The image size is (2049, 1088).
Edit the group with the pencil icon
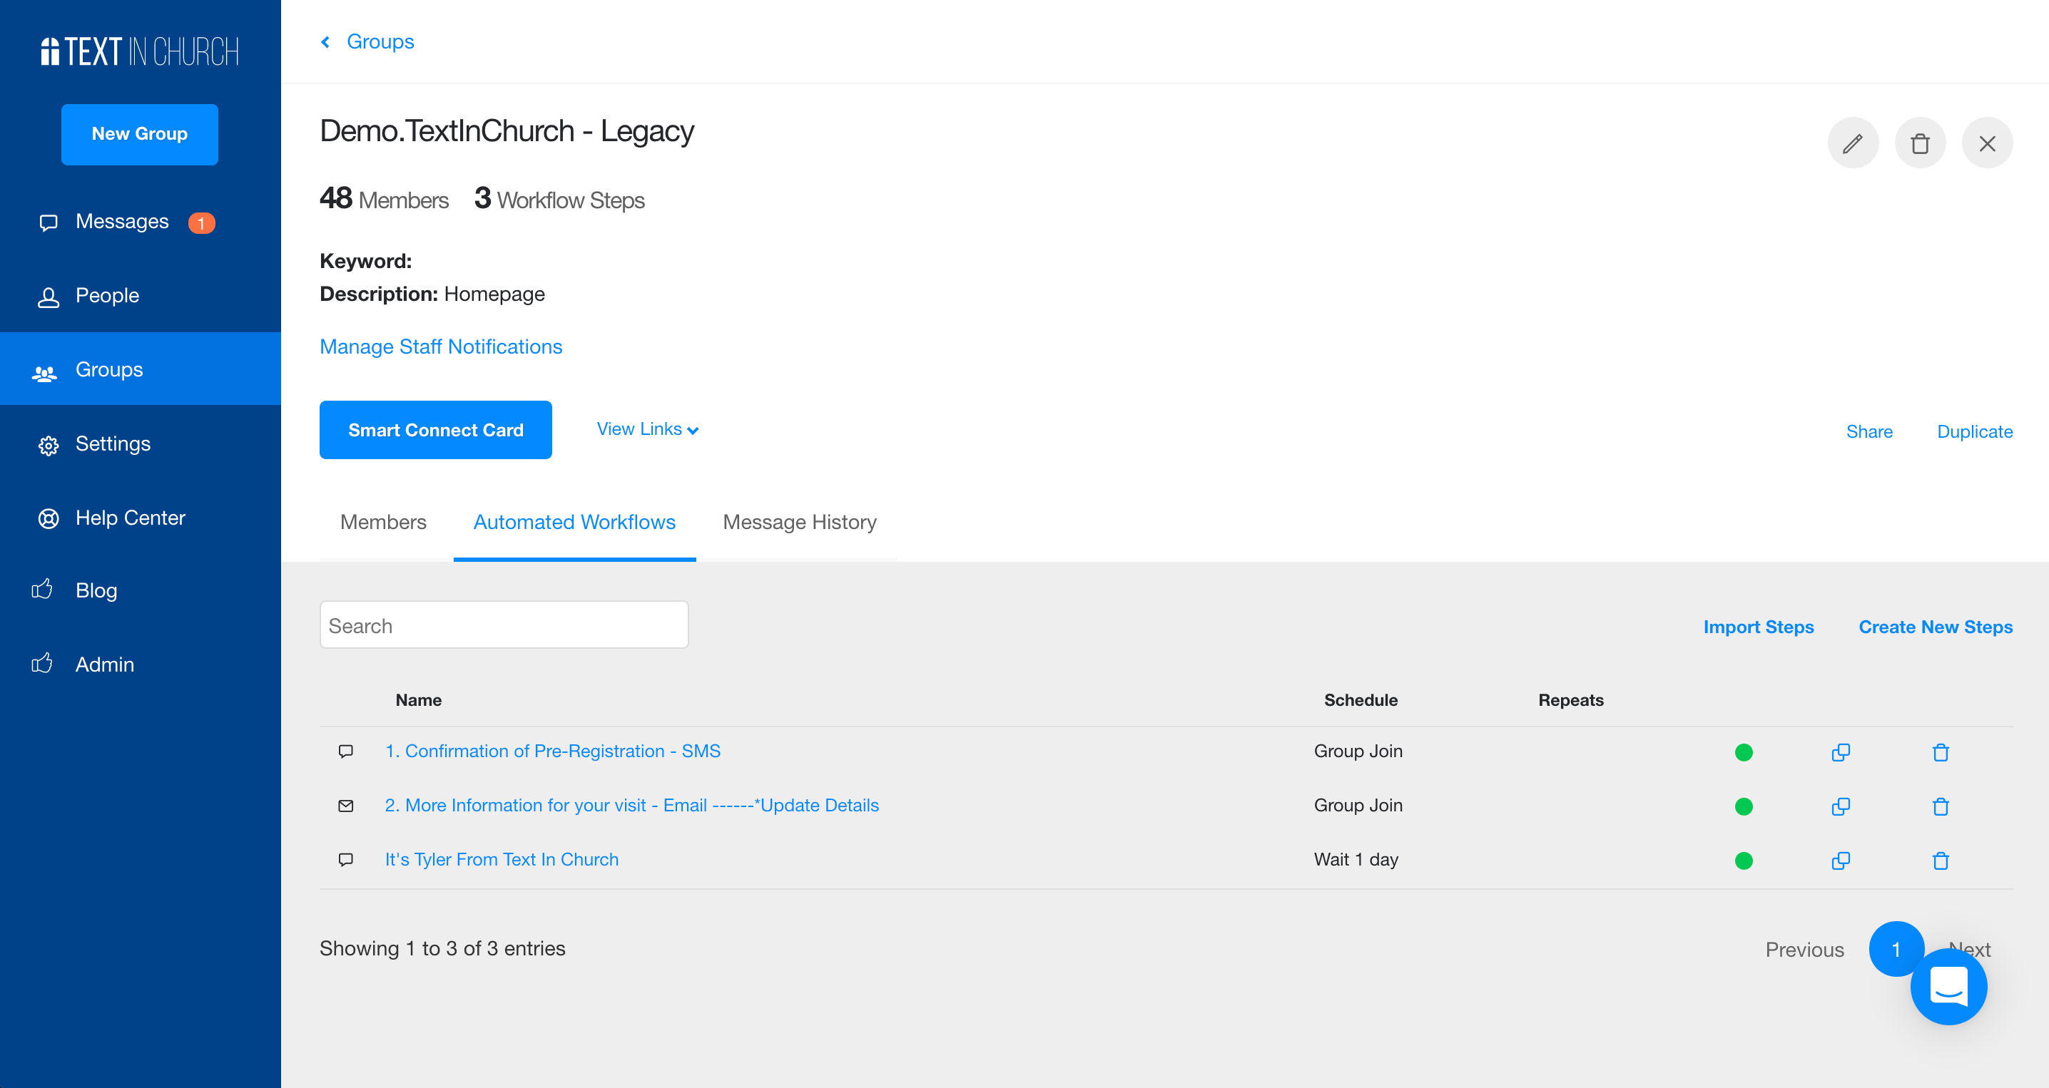(x=1853, y=143)
